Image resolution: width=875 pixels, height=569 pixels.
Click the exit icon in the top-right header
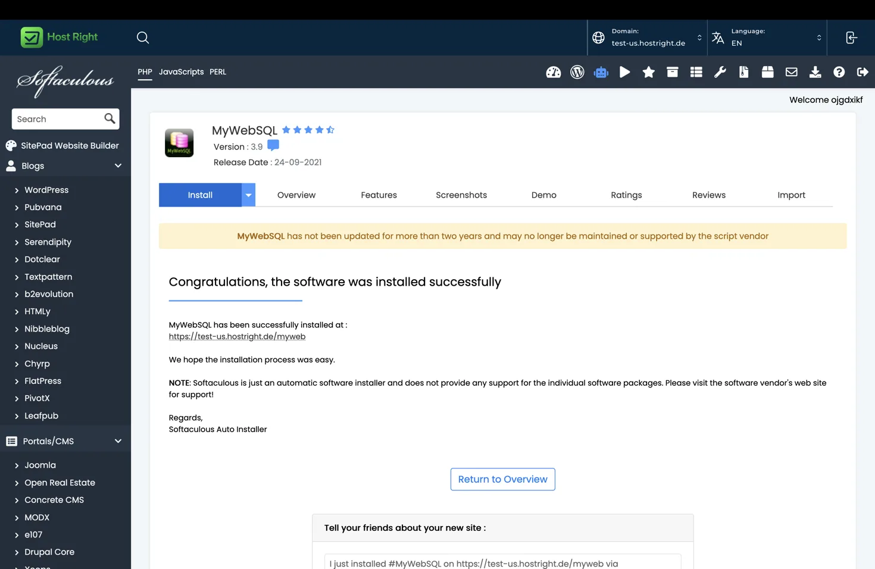tap(851, 37)
